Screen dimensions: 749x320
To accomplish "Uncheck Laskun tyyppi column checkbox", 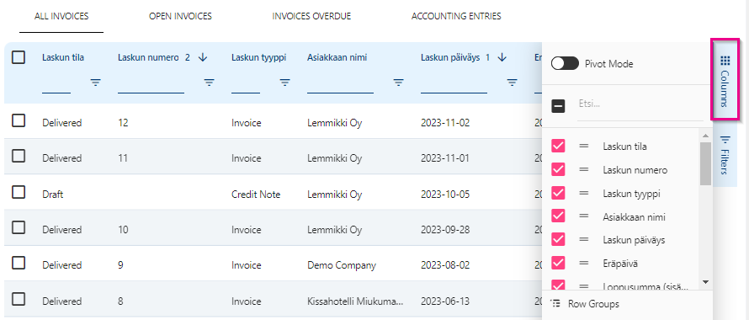I will [x=558, y=193].
